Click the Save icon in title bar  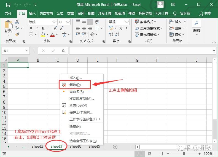coord(8,5)
